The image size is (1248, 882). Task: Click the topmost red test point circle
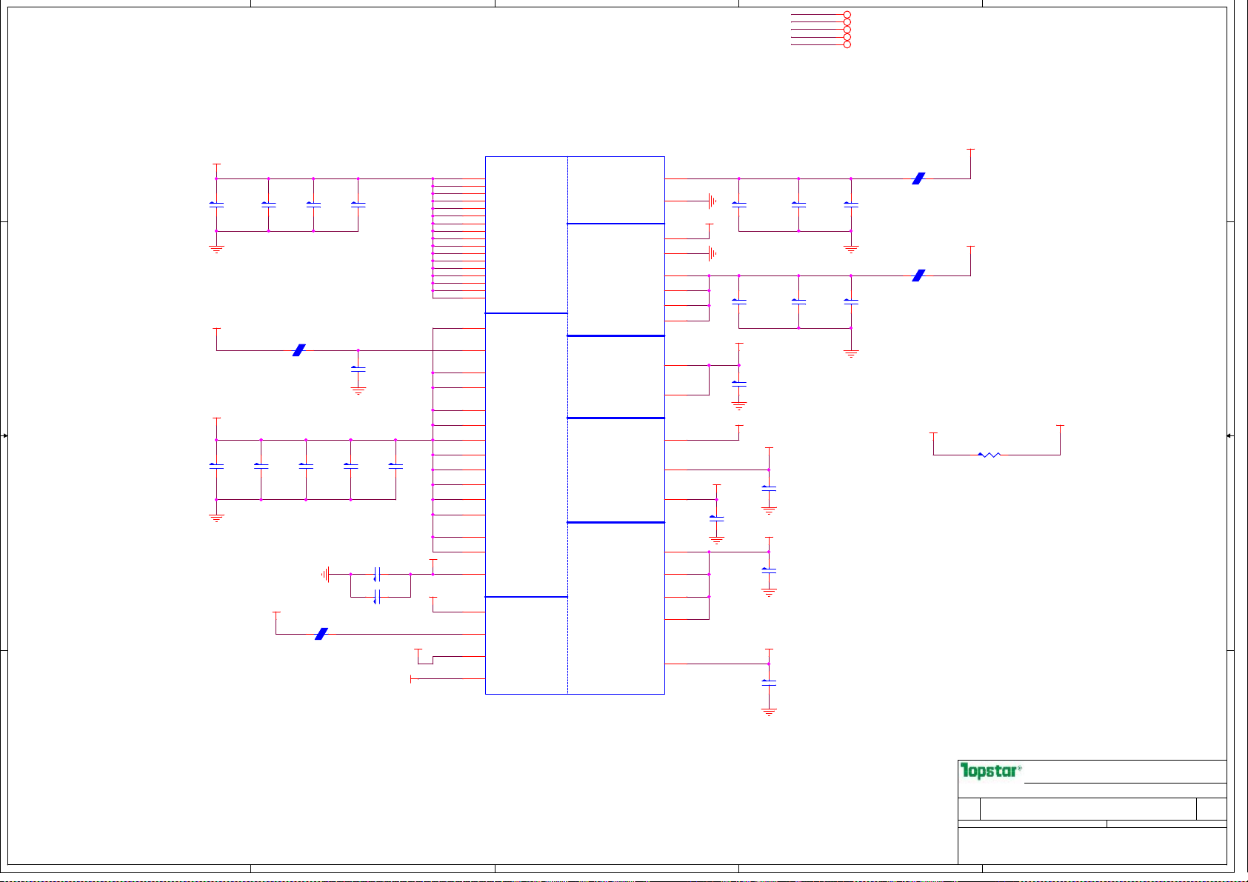(847, 15)
